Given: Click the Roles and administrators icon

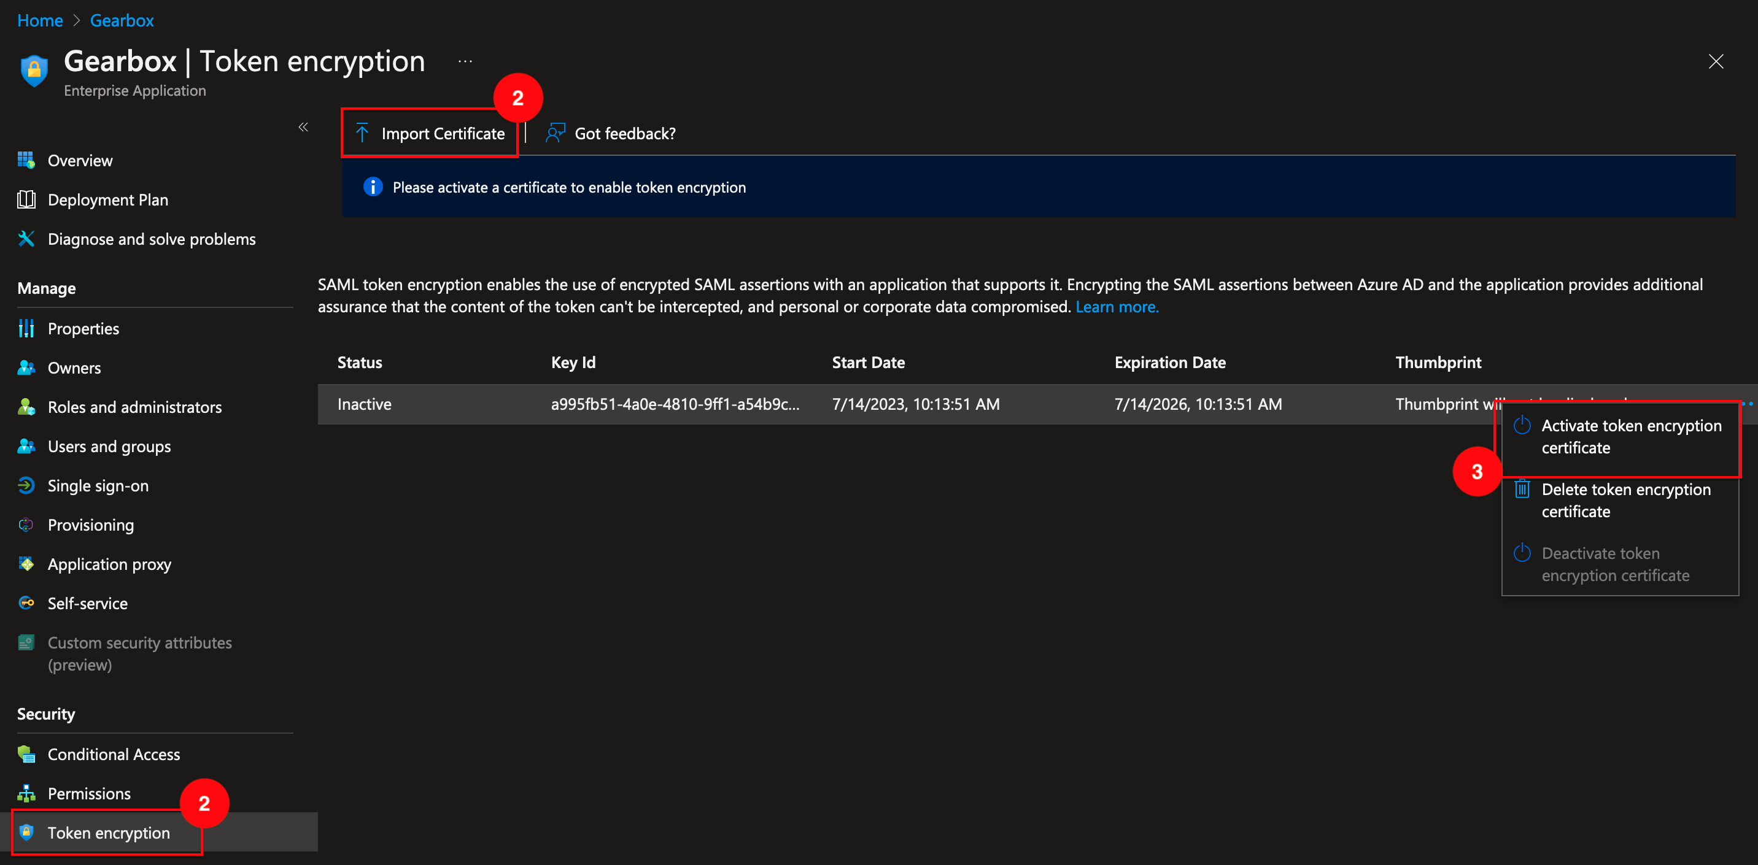Looking at the screenshot, I should (26, 407).
